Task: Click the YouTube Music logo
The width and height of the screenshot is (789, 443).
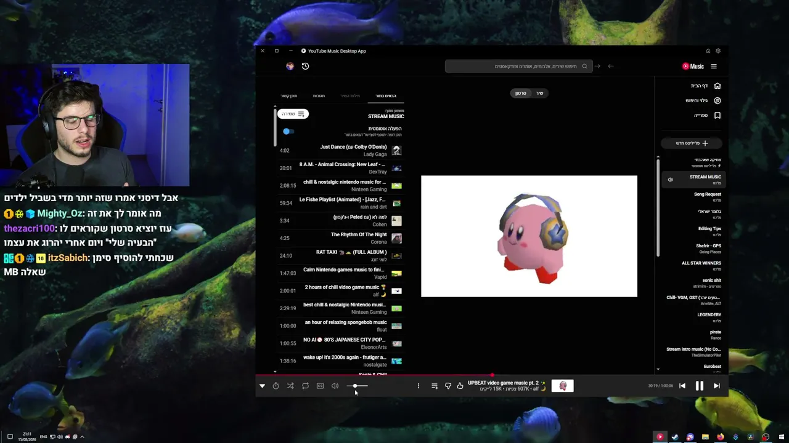Action: tap(693, 66)
